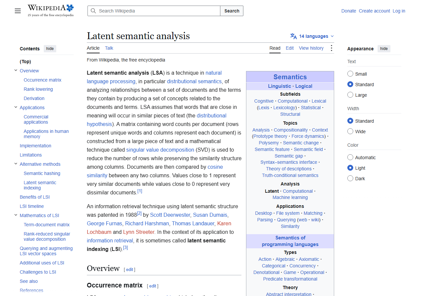Click the Semantics infobox title link
This screenshot has width=421, height=296.
tap(290, 77)
